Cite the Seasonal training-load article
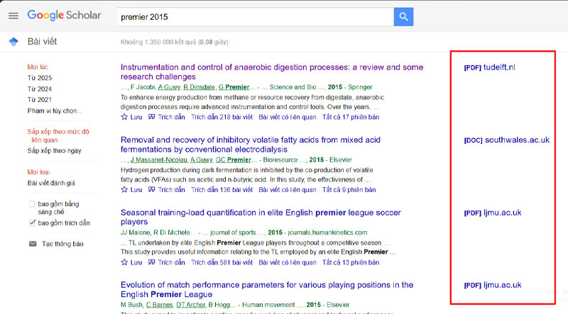This screenshot has width=568, height=314. pyautogui.click(x=151, y=262)
